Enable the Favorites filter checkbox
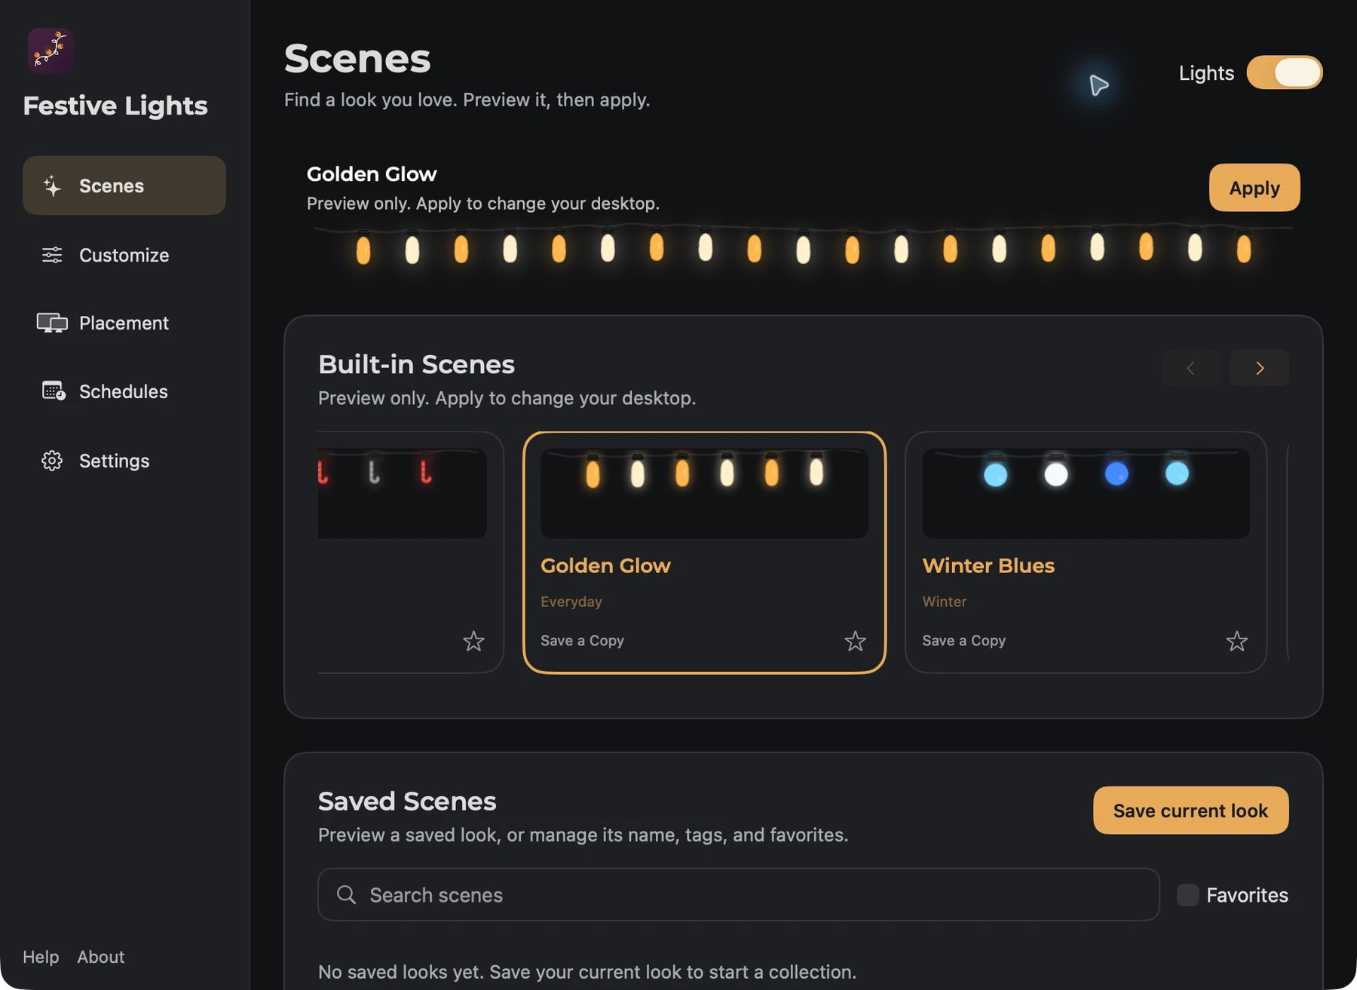This screenshot has width=1357, height=990. (x=1187, y=895)
